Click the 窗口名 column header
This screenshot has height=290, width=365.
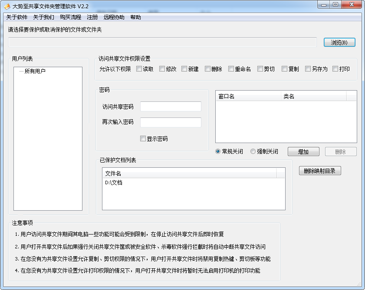[248, 96]
